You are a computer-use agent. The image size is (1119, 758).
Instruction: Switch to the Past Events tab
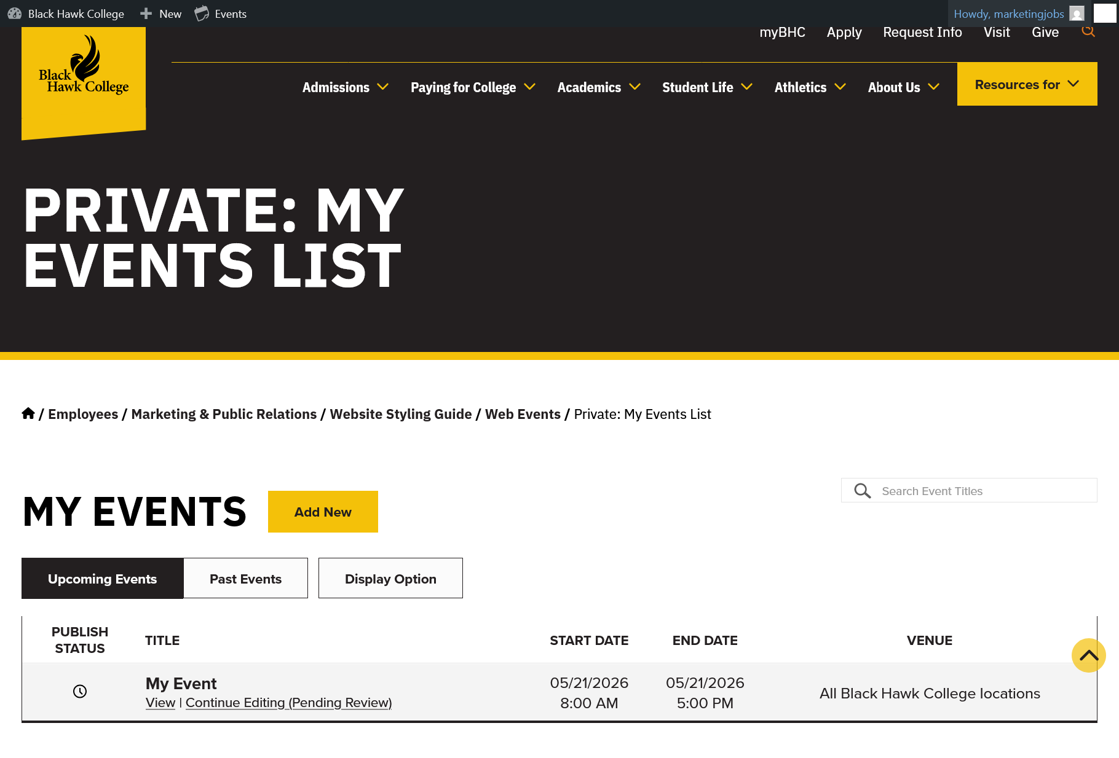[x=245, y=579]
